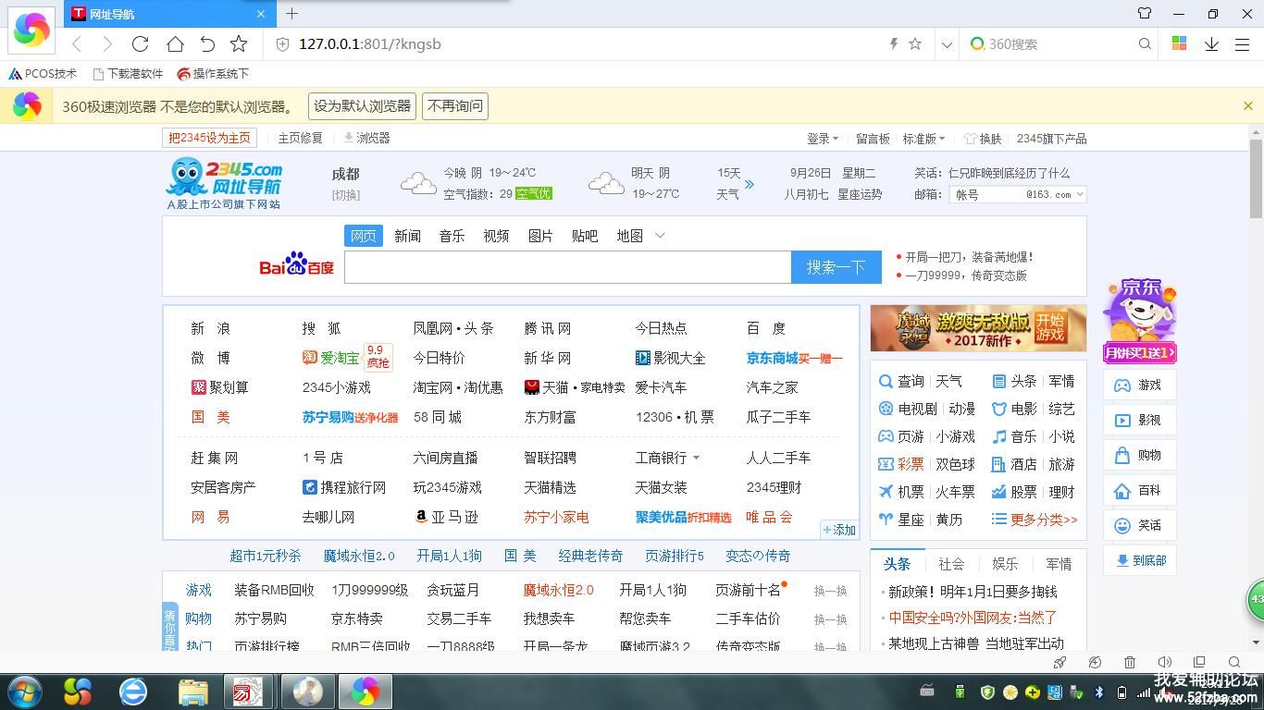Expand the 工商银行 dropdown arrow
The height and width of the screenshot is (710, 1264).
tap(696, 458)
